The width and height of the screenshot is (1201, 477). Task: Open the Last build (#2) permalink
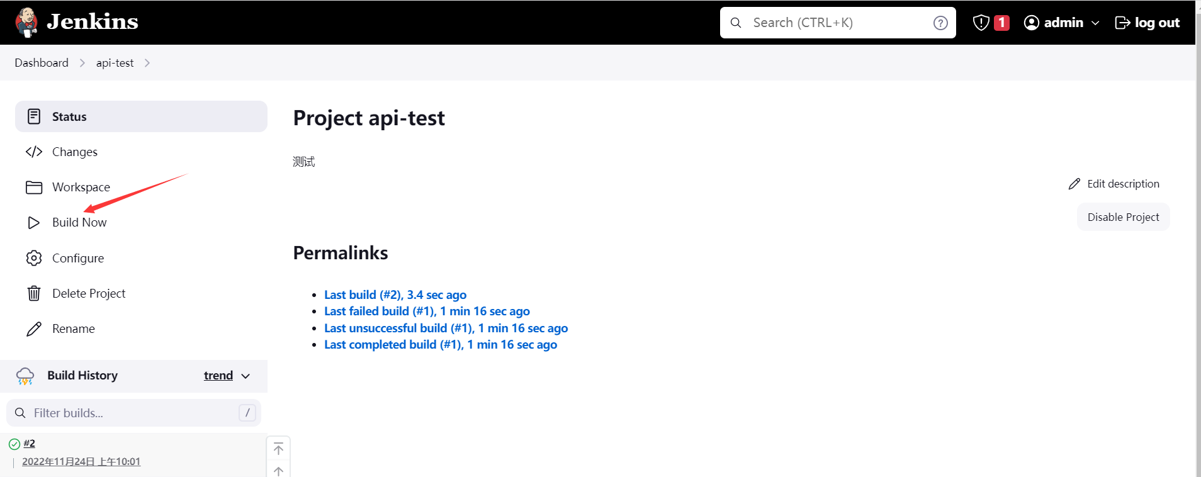click(395, 295)
